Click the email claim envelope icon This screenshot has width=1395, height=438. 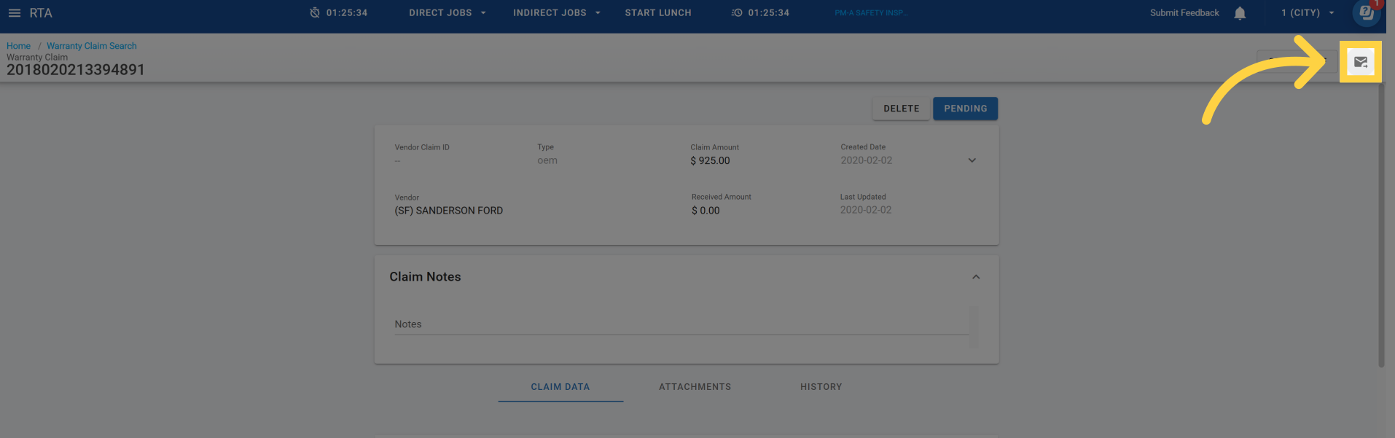click(1360, 62)
